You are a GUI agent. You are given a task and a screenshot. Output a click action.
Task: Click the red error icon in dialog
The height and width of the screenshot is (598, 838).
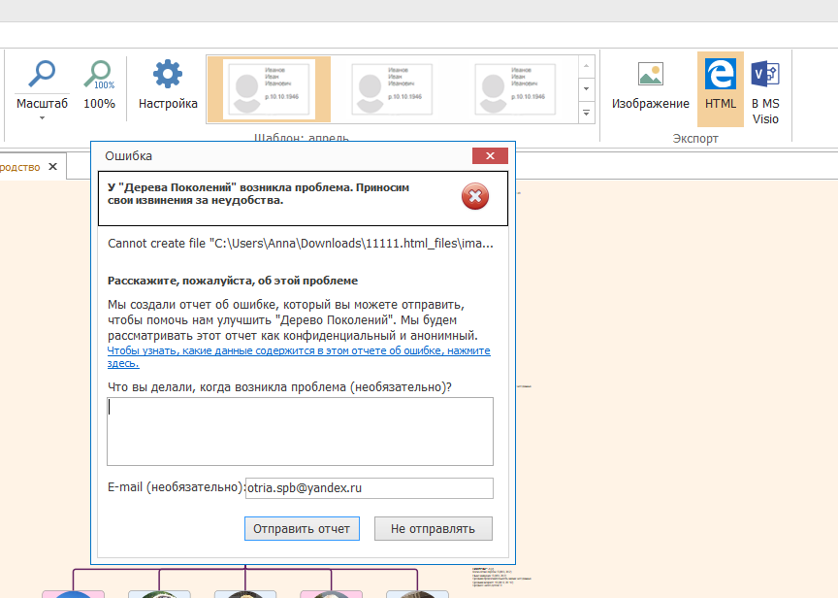tap(474, 198)
